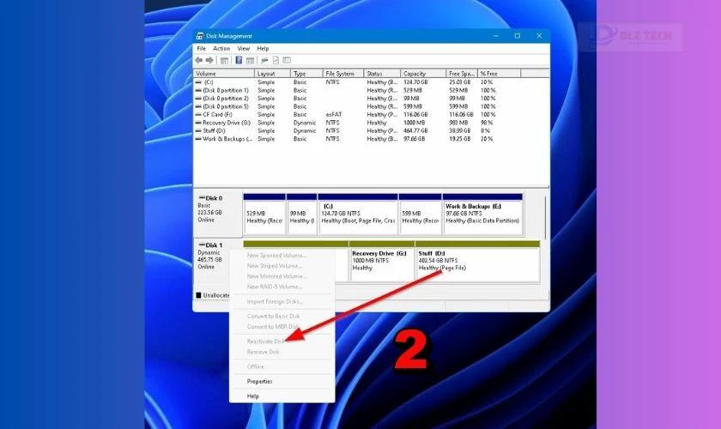Click the 464.77 GB capacity cell
The width and height of the screenshot is (721, 429).
click(x=415, y=130)
